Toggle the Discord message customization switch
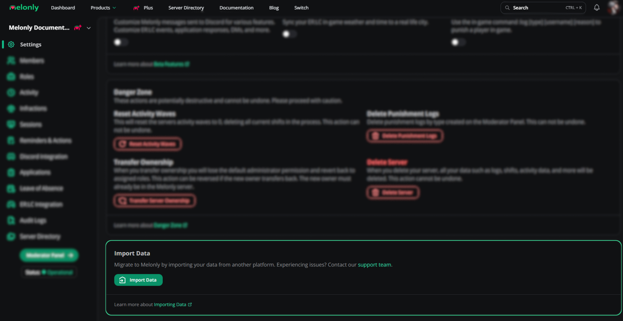This screenshot has height=321, width=623. pyautogui.click(x=121, y=42)
